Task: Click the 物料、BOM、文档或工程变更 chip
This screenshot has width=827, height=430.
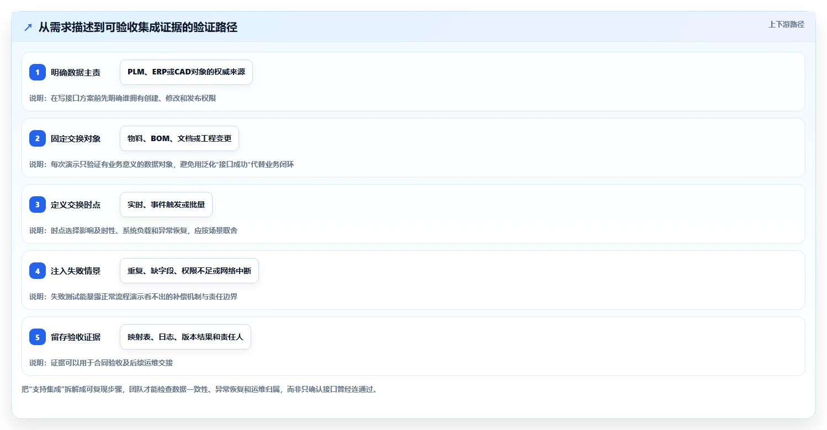Action: point(179,138)
